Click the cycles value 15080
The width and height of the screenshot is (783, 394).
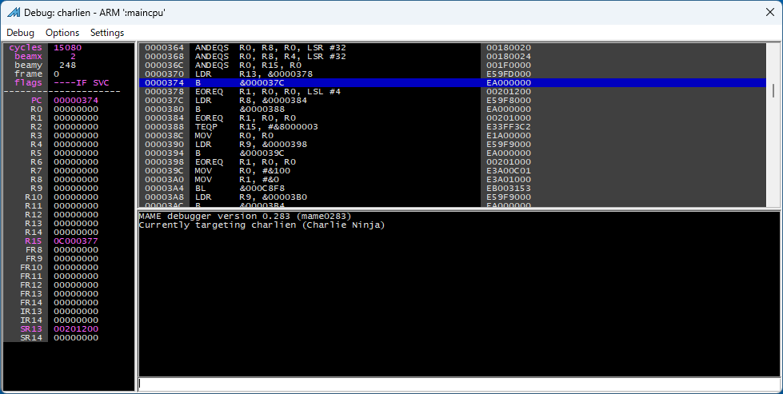pos(67,47)
